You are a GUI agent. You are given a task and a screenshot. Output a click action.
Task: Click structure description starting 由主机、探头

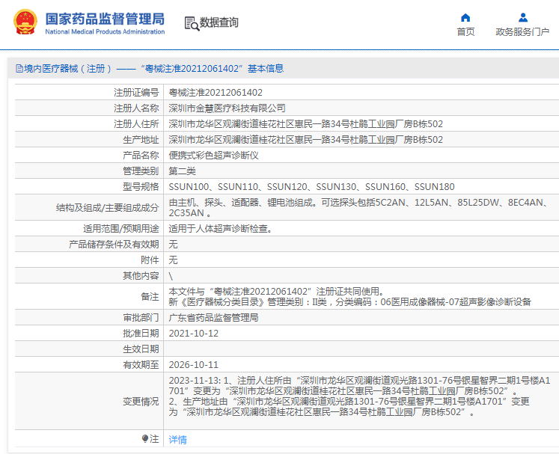(x=358, y=207)
